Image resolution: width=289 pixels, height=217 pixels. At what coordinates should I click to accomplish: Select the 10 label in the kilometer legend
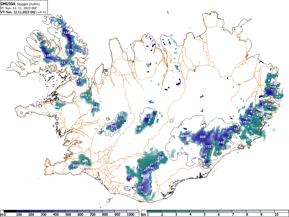point(276,215)
